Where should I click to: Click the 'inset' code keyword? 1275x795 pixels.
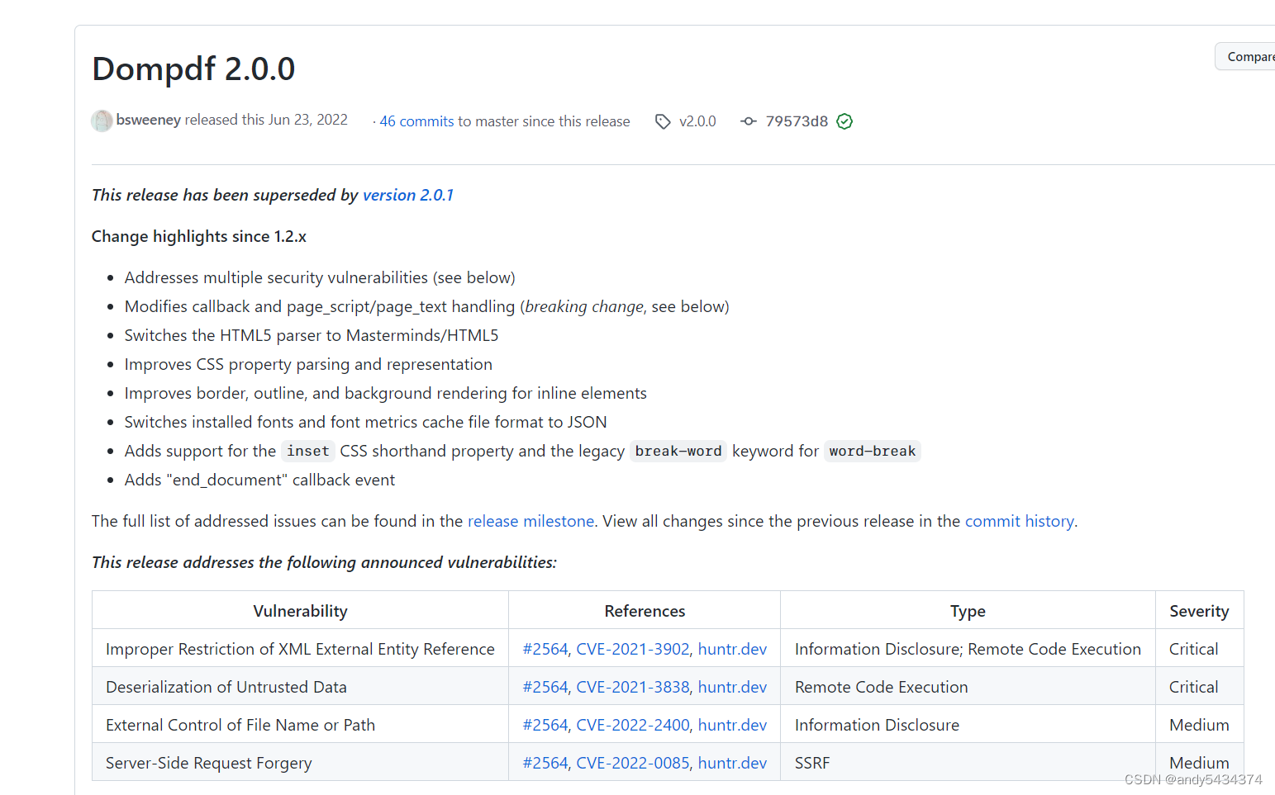click(x=308, y=451)
